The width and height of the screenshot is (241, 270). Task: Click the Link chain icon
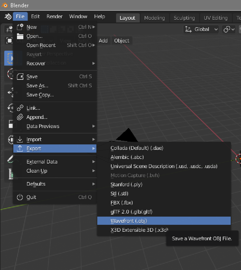coord(20,108)
